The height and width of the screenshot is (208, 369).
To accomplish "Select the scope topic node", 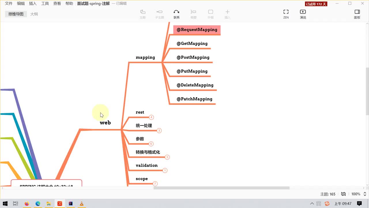I will click(x=142, y=179).
